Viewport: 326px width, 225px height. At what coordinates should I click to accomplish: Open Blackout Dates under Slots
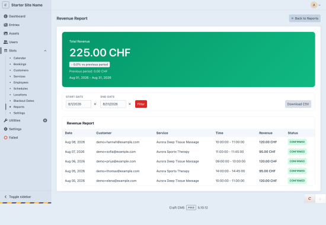(24, 101)
